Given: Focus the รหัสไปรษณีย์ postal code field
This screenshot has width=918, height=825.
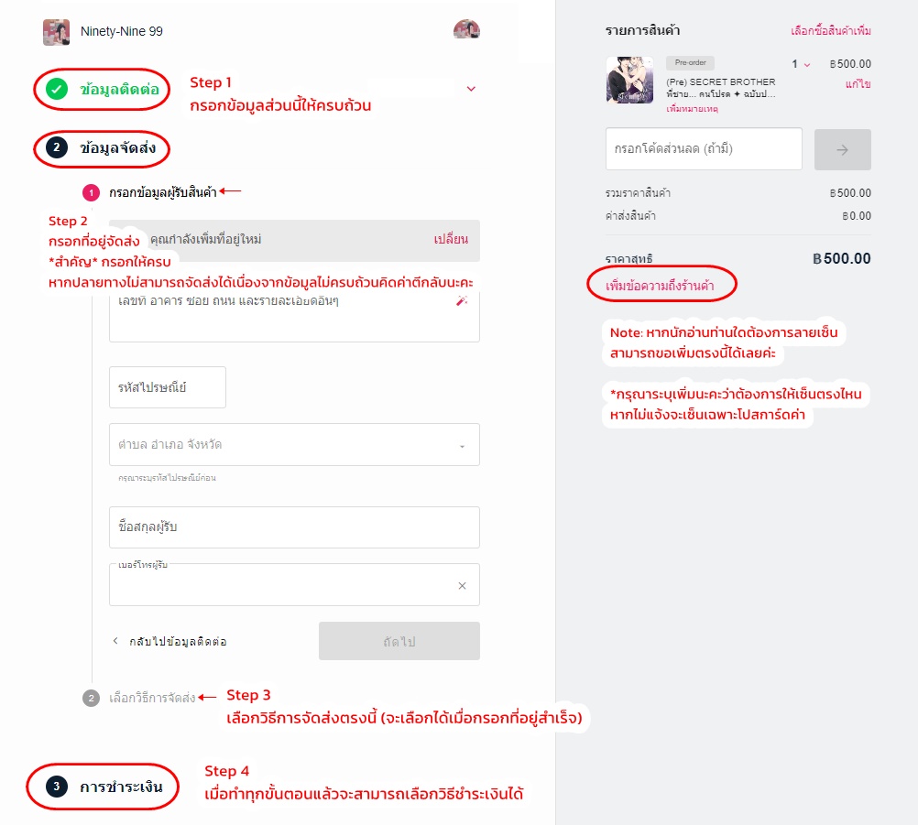Looking at the screenshot, I should (x=168, y=387).
